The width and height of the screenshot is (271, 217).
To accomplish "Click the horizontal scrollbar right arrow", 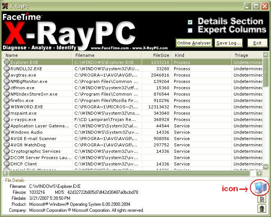I will click(x=259, y=173).
